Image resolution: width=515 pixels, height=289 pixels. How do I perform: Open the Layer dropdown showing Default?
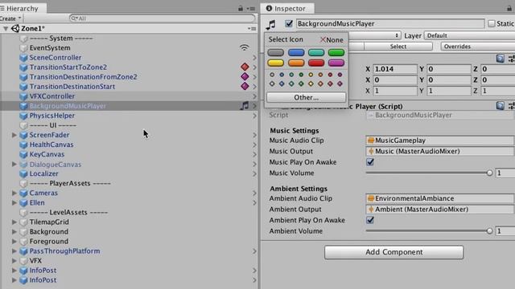click(x=469, y=35)
